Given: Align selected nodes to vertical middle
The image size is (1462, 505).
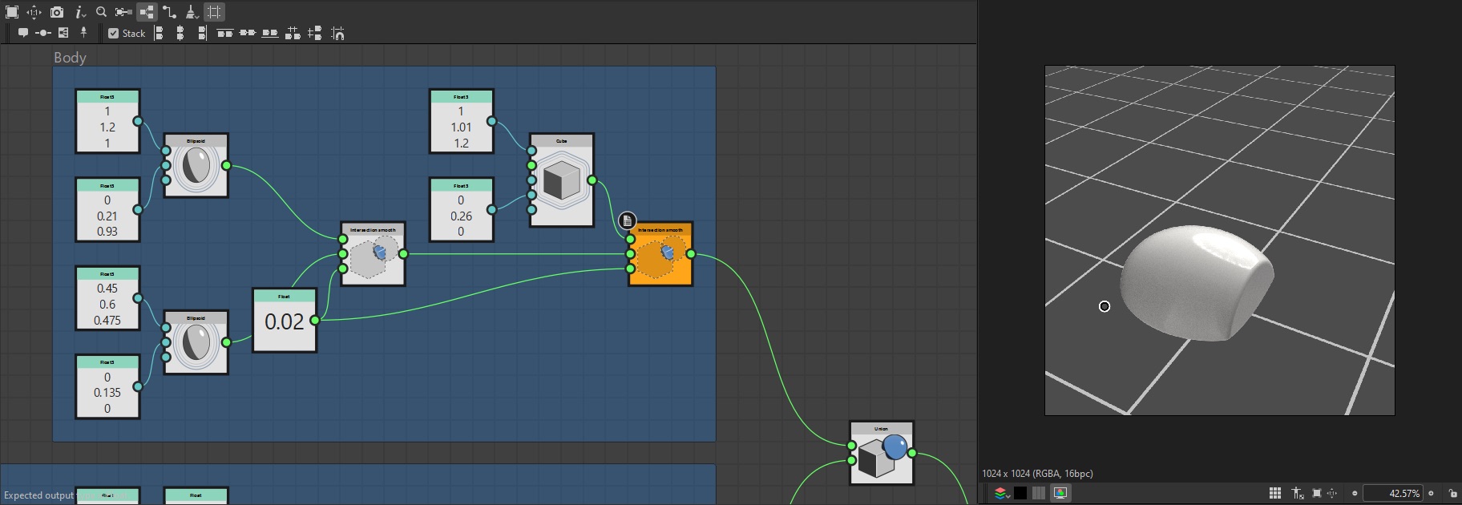Looking at the screenshot, I should click(248, 33).
